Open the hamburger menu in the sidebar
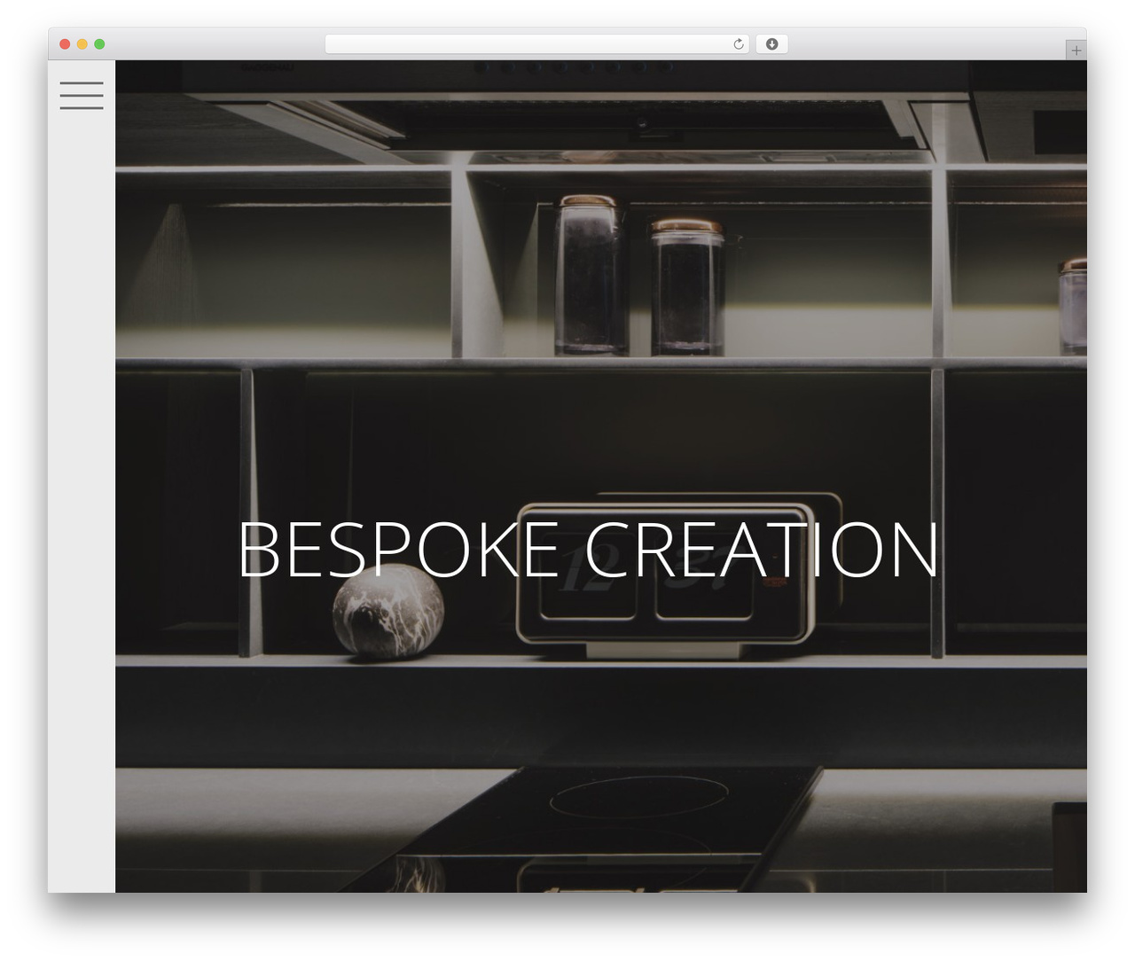 click(x=82, y=95)
